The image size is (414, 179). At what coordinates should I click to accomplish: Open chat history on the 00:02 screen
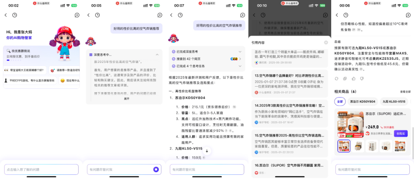click(x=15, y=15)
